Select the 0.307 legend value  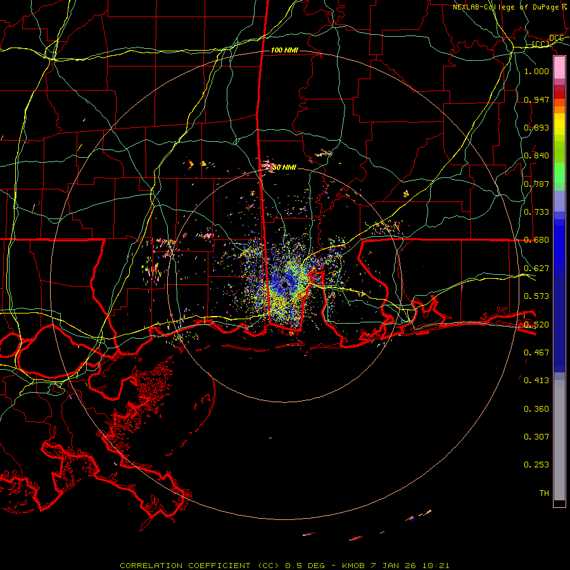click(x=536, y=437)
